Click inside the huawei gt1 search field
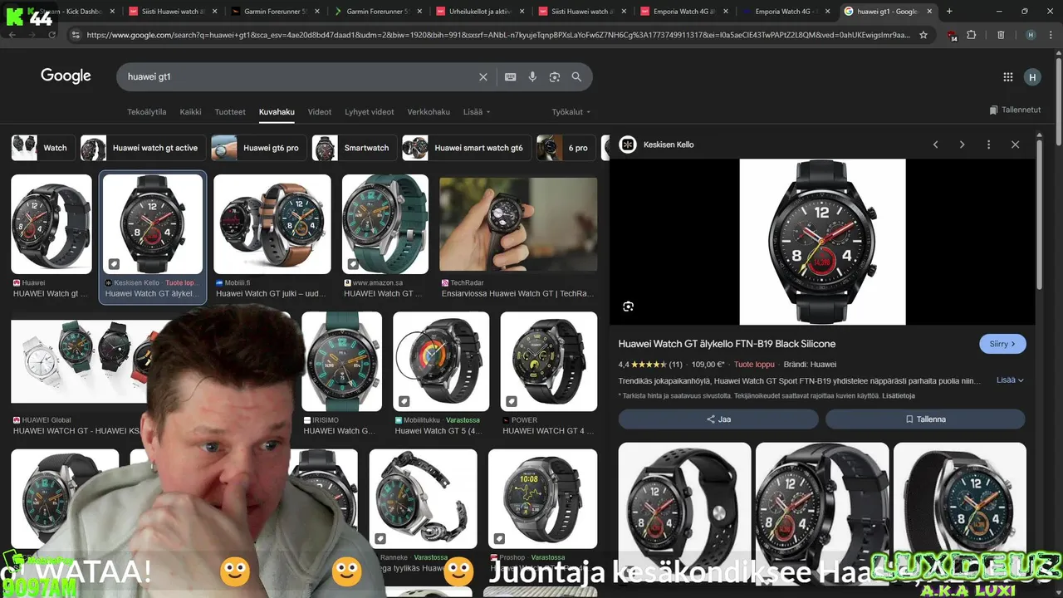The height and width of the screenshot is (598, 1063). coord(299,76)
